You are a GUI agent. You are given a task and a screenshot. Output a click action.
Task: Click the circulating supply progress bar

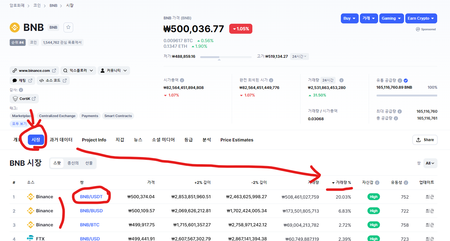(x=407, y=96)
